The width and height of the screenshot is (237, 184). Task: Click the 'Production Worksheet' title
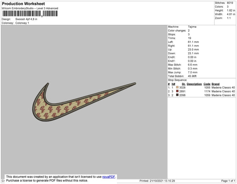[23, 4]
